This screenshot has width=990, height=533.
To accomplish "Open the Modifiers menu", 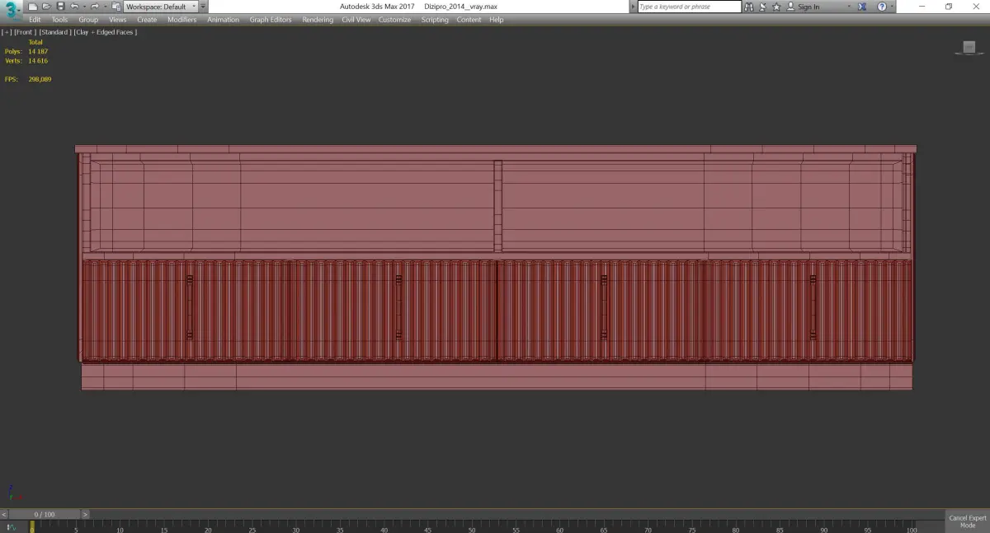I will pos(181,19).
